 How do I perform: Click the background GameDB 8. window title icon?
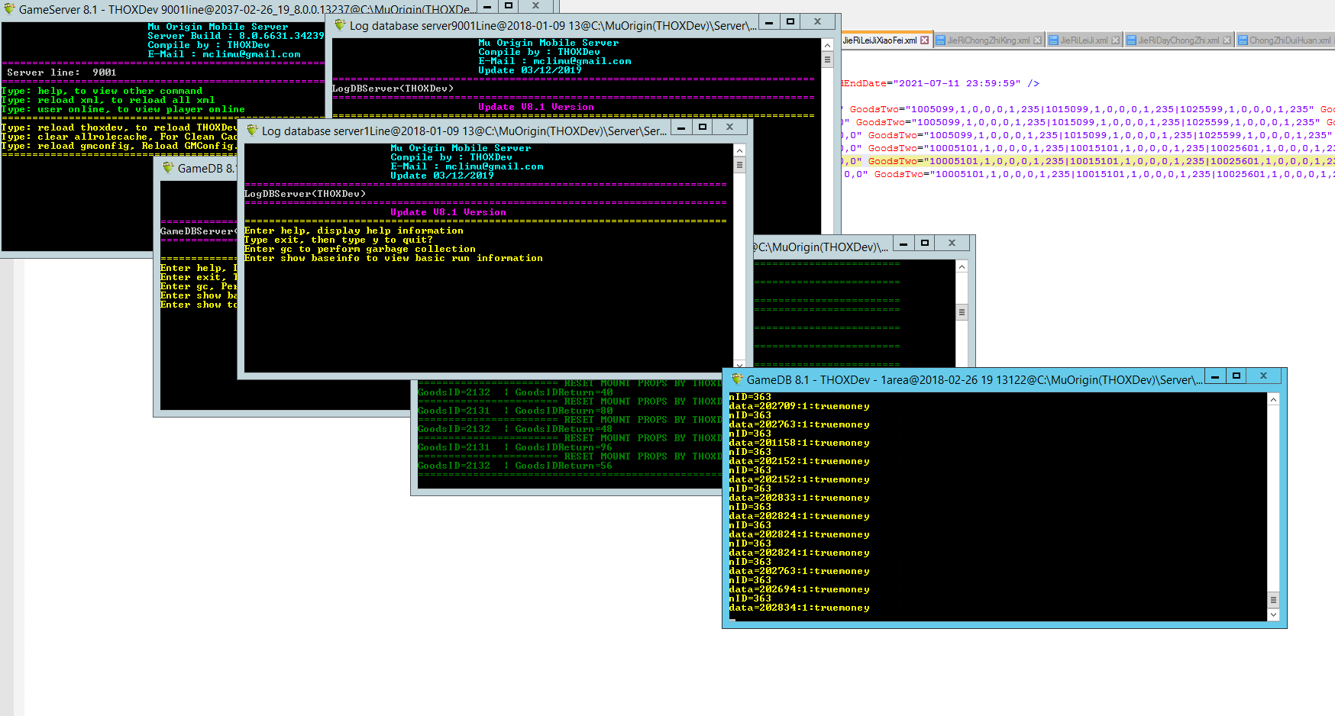tap(168, 168)
